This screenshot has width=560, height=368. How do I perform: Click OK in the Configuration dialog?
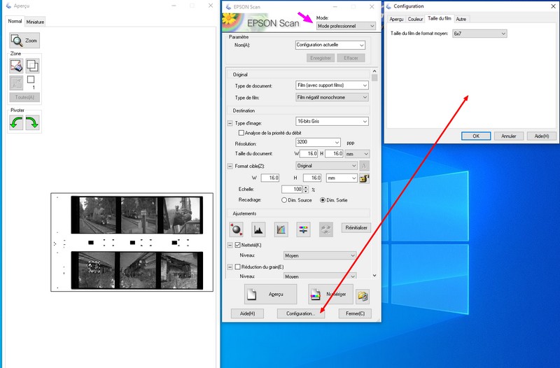coord(476,136)
